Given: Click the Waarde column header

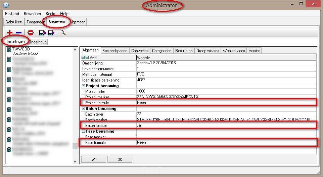Looking at the screenshot, I should 144,58.
